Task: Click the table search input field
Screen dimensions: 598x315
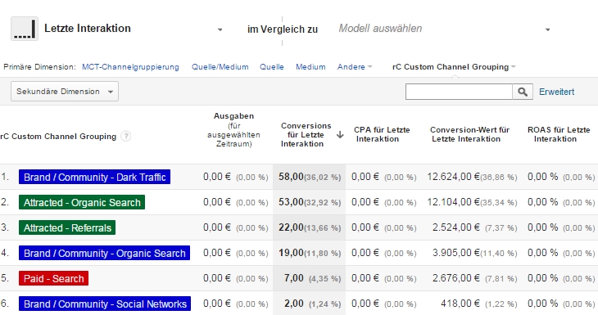Action: tap(459, 92)
